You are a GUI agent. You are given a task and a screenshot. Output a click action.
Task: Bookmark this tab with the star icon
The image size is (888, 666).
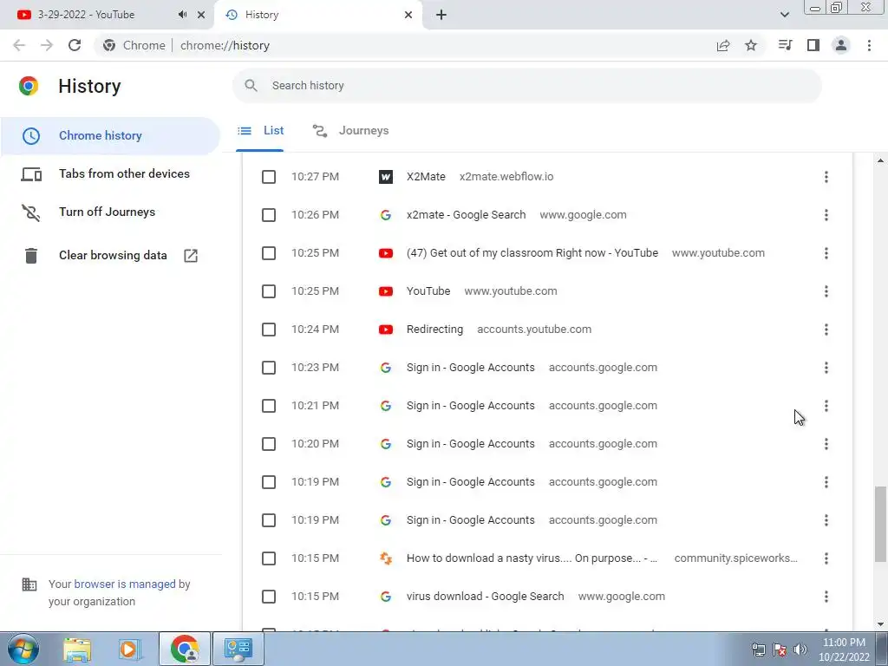coord(751,45)
